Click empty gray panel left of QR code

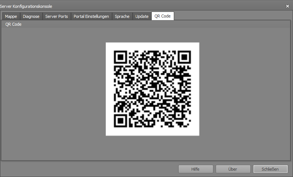(x=53, y=89)
